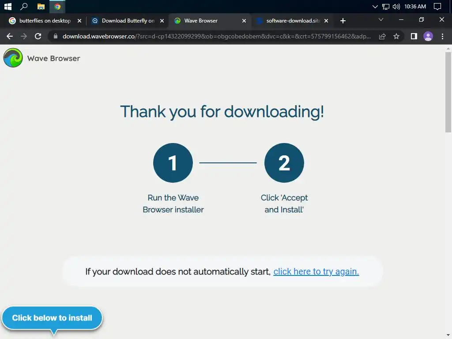
Task: View site info via lock icon
Action: click(56, 36)
